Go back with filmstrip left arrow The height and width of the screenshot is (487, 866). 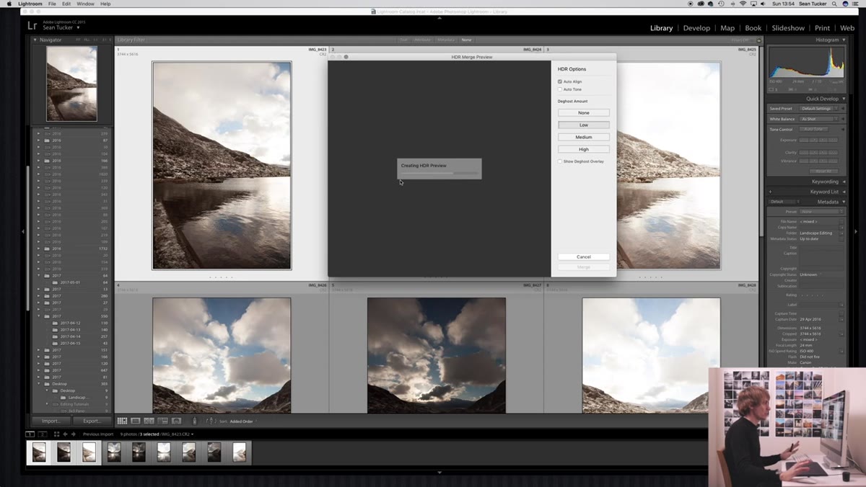tap(65, 434)
